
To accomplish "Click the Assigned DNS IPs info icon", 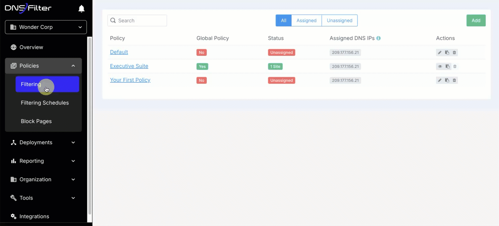I will point(378,38).
